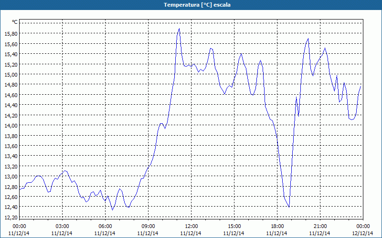This screenshot has height=238, width=382.
Task: Select the 12,20 y-axis value
Action: [11, 218]
